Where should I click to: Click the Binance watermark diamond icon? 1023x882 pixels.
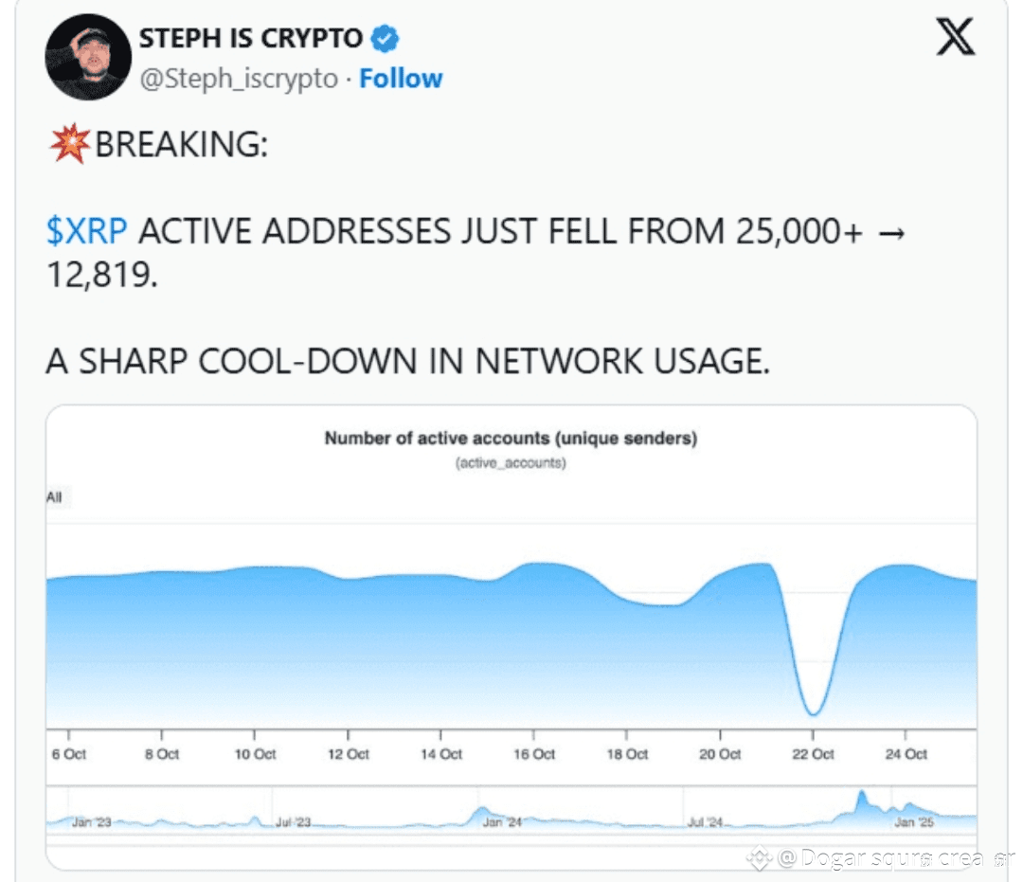pos(760,857)
